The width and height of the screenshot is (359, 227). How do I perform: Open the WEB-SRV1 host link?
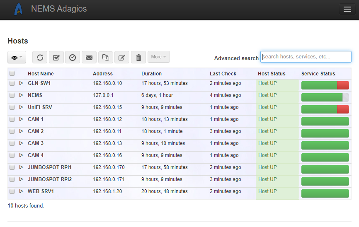[41, 191]
